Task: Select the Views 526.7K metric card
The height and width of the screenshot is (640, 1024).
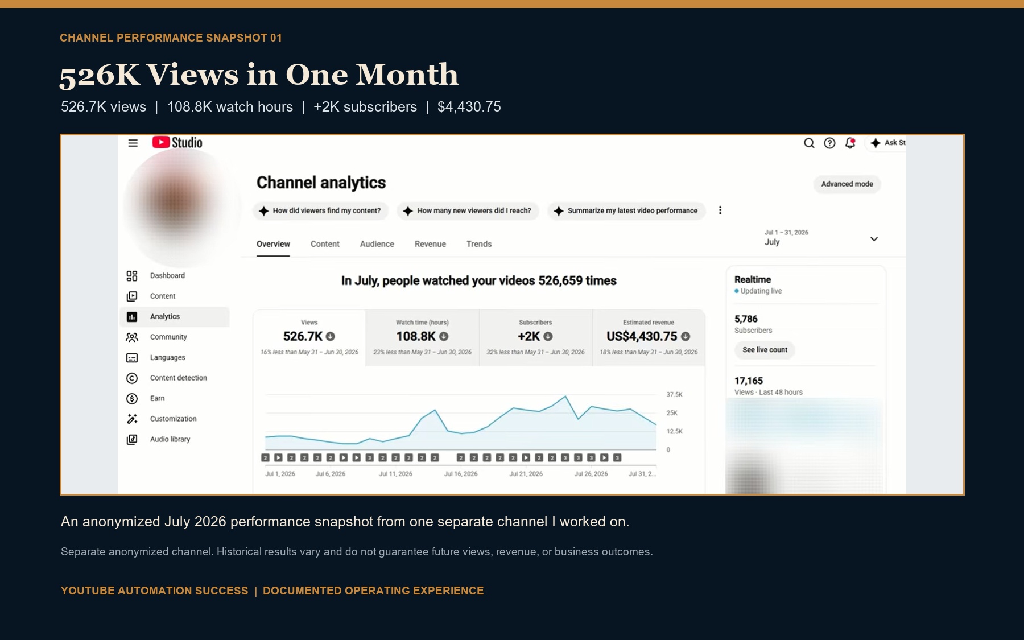Action: tap(309, 338)
